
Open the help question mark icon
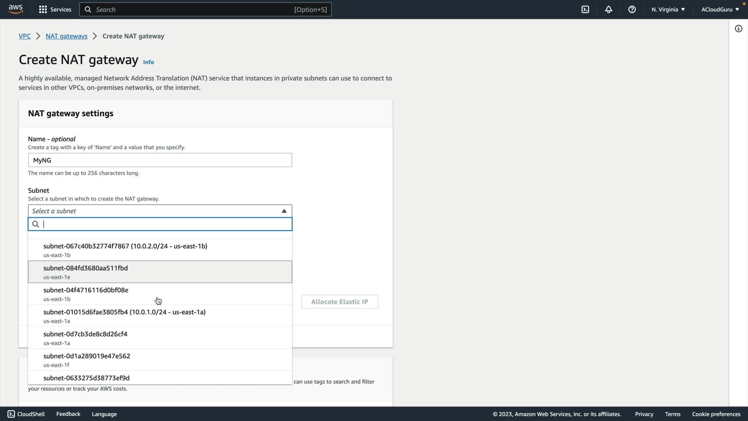tap(632, 9)
